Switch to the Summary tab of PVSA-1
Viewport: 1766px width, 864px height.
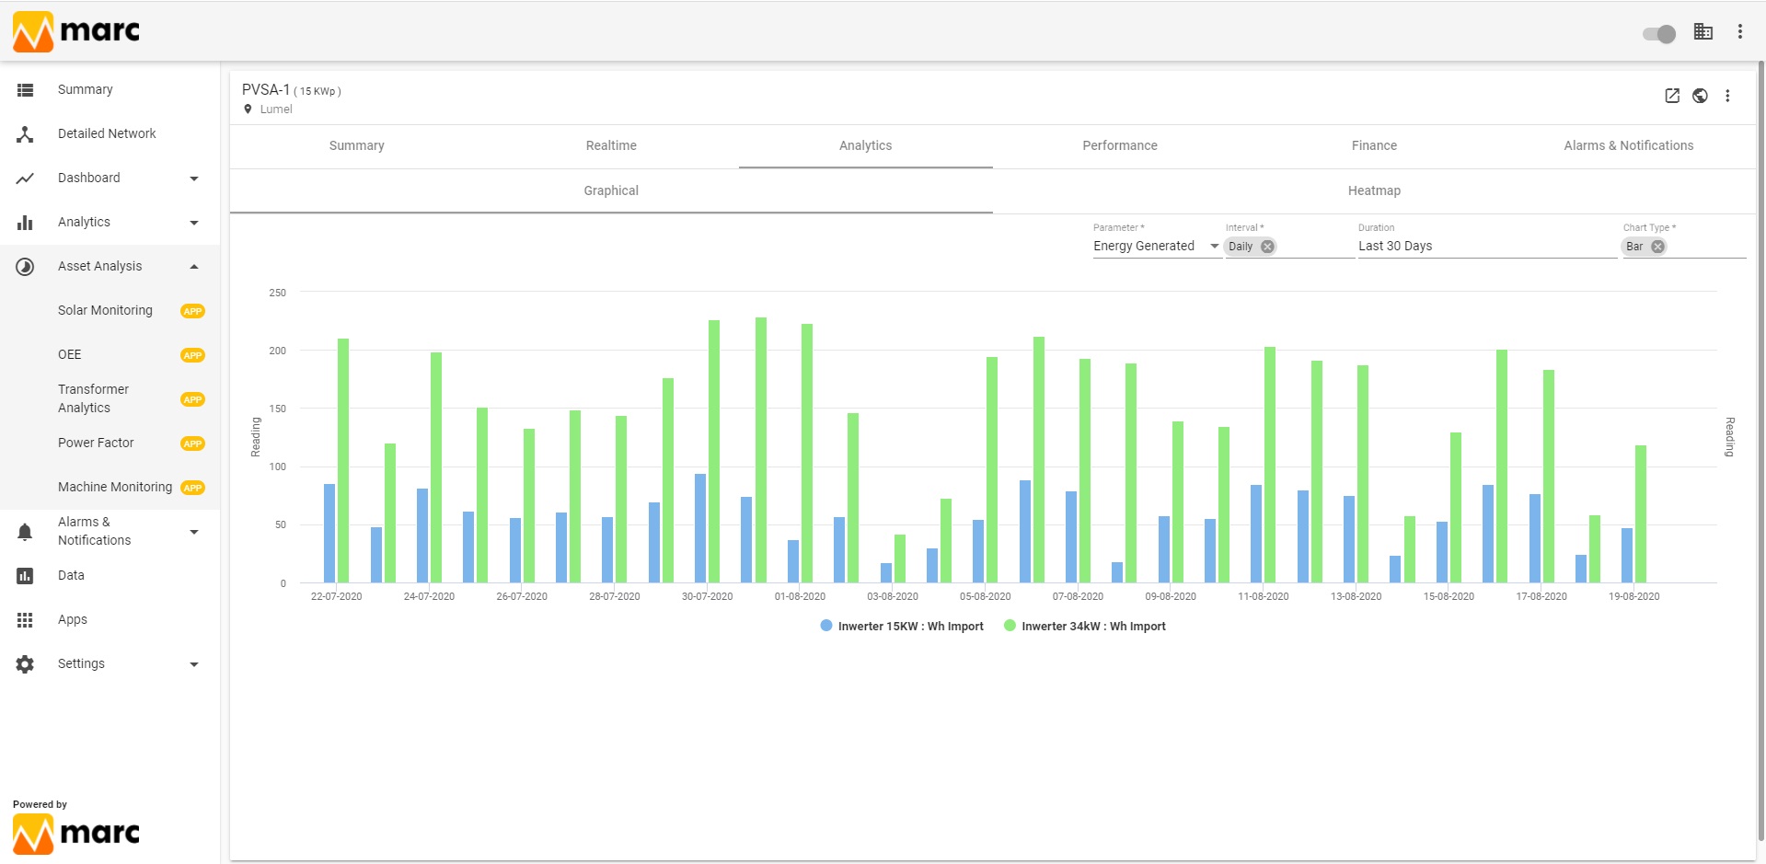pos(357,146)
